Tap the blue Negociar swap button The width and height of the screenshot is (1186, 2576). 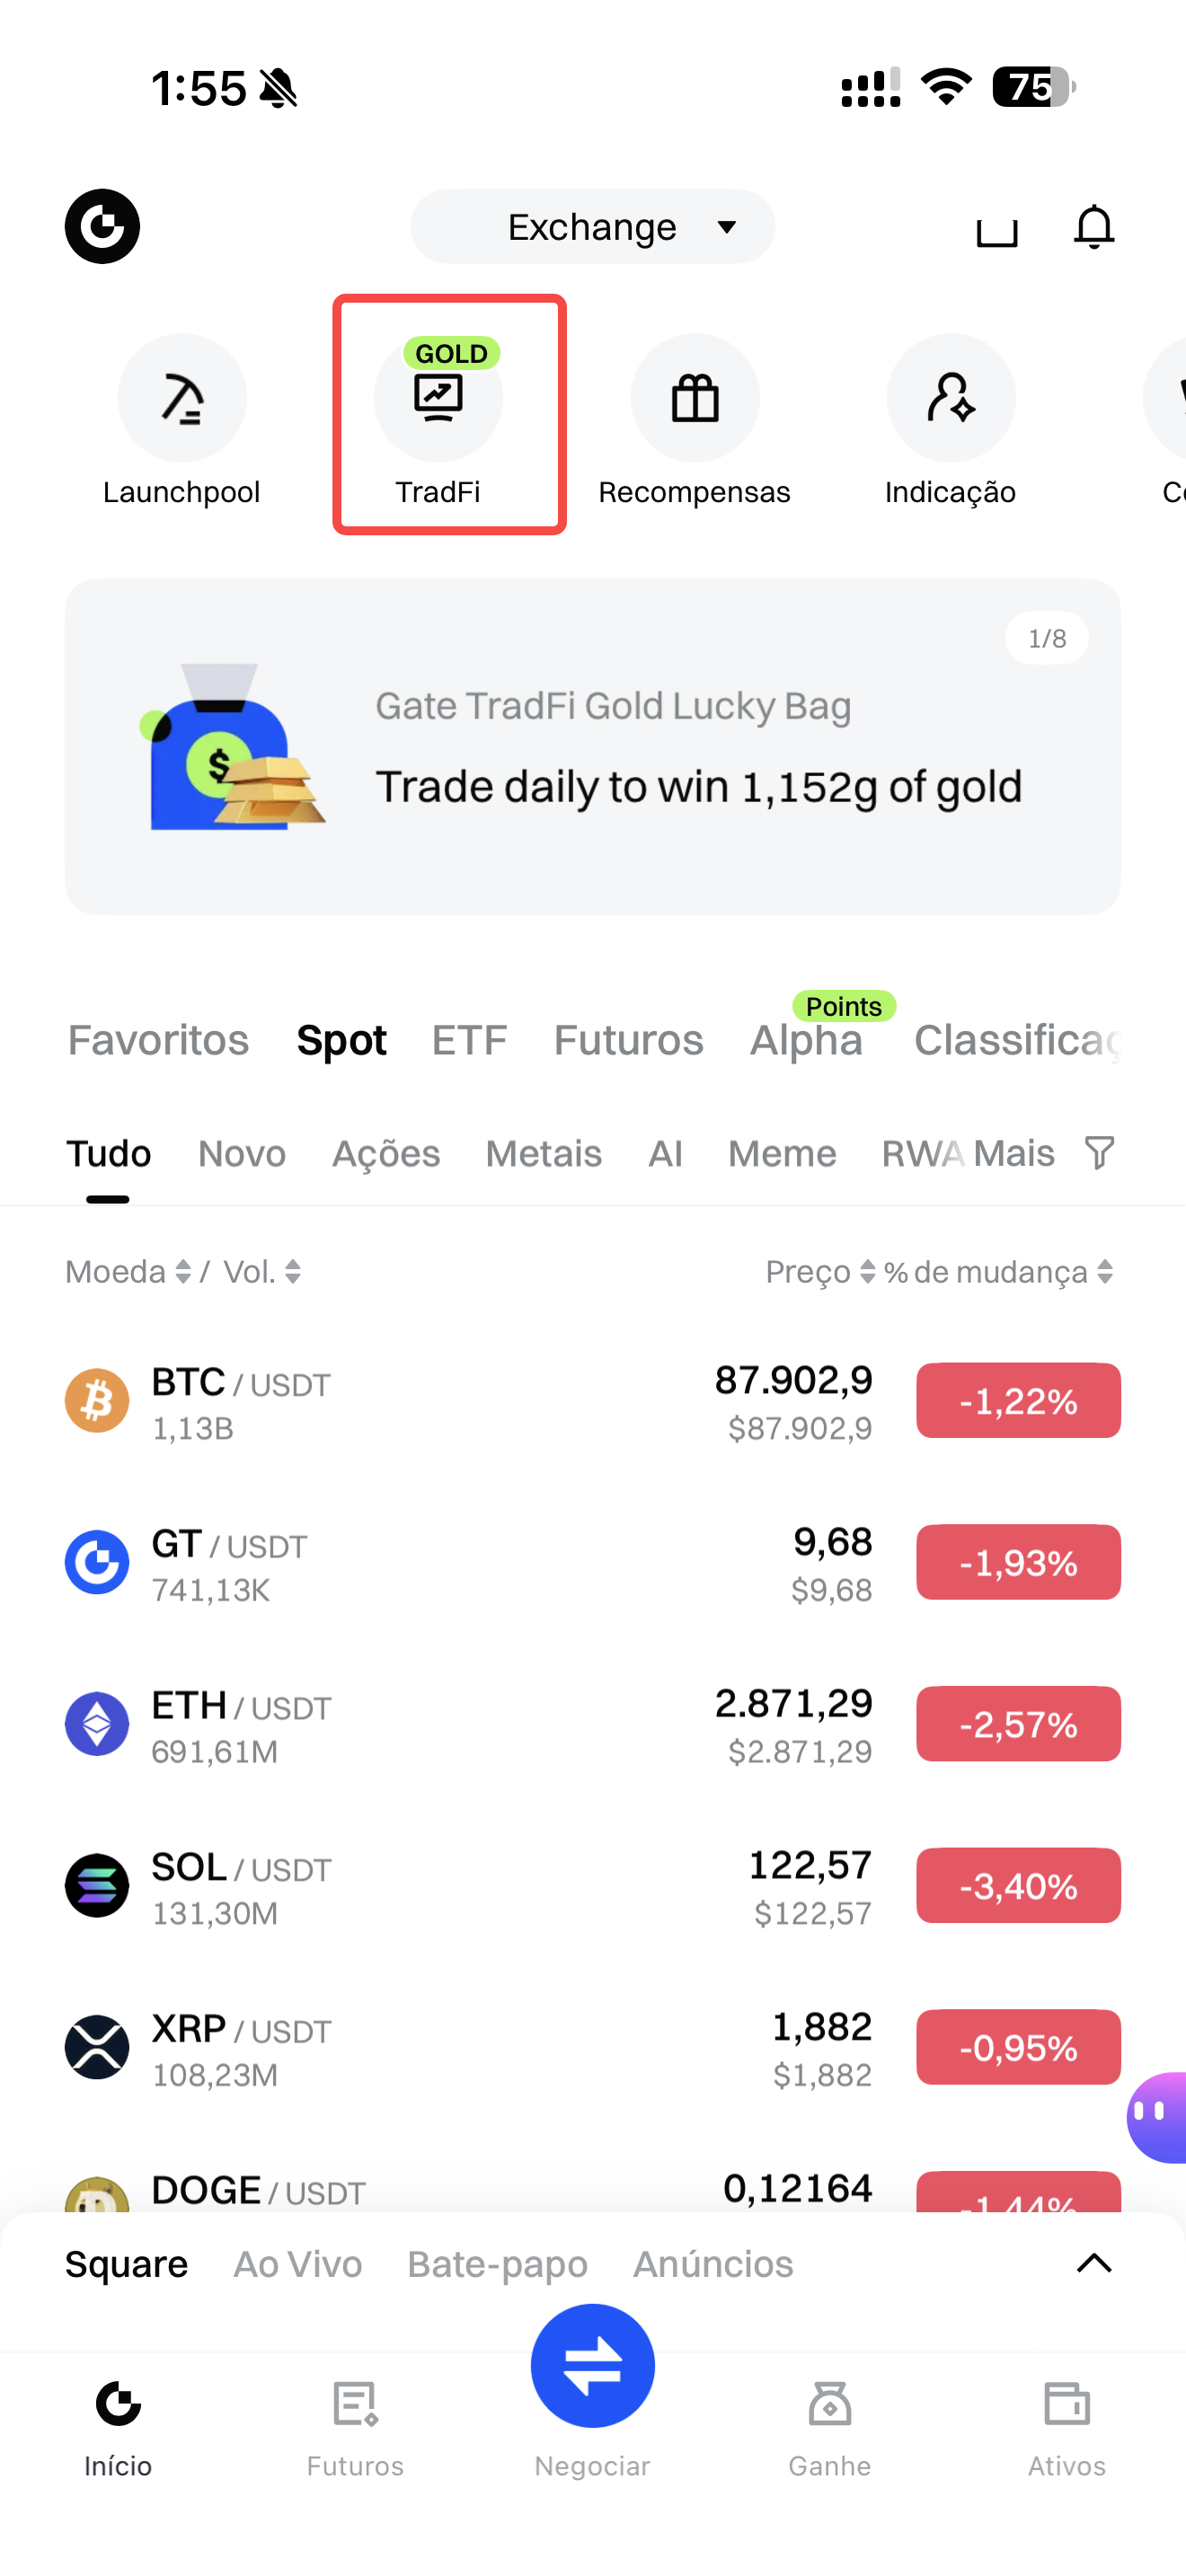(593, 2366)
